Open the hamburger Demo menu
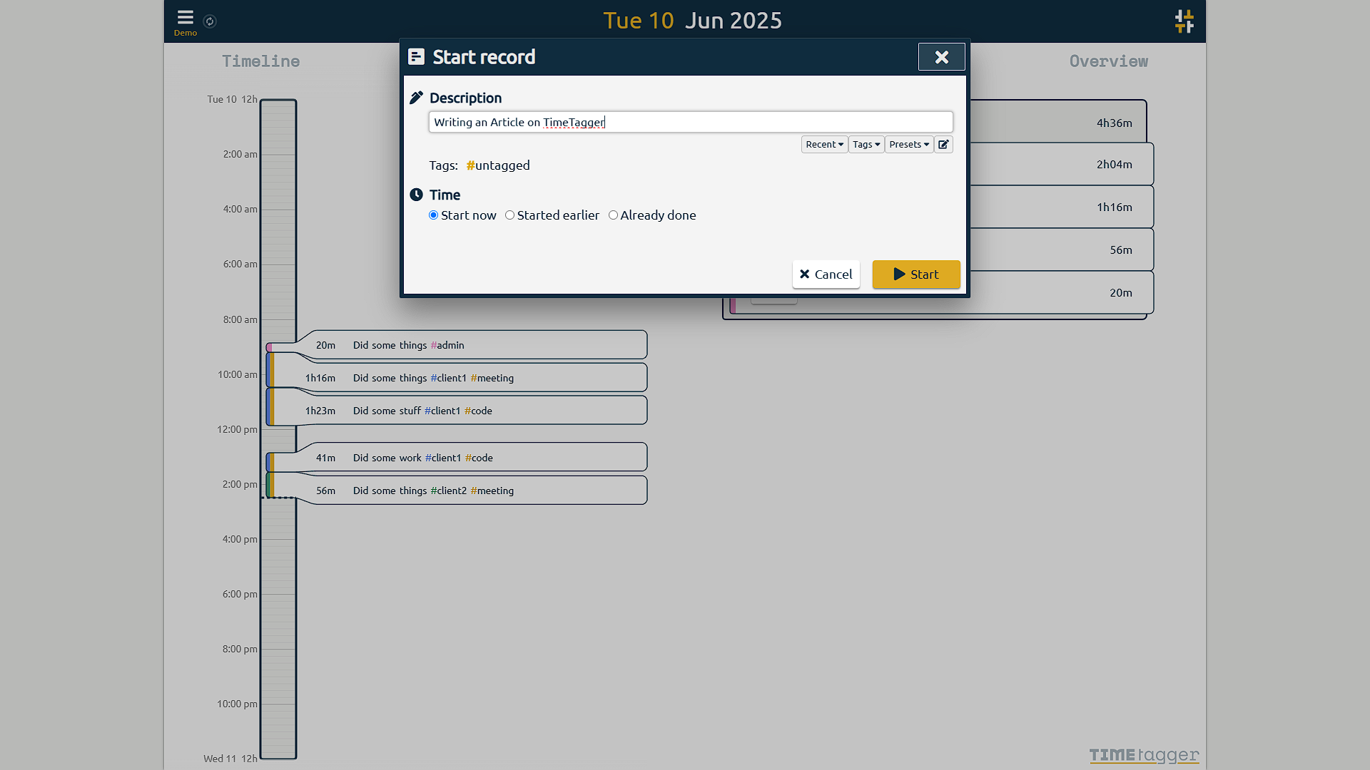1370x770 pixels. 186,21
